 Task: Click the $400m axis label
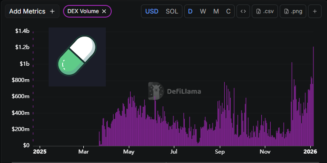coord(21,113)
